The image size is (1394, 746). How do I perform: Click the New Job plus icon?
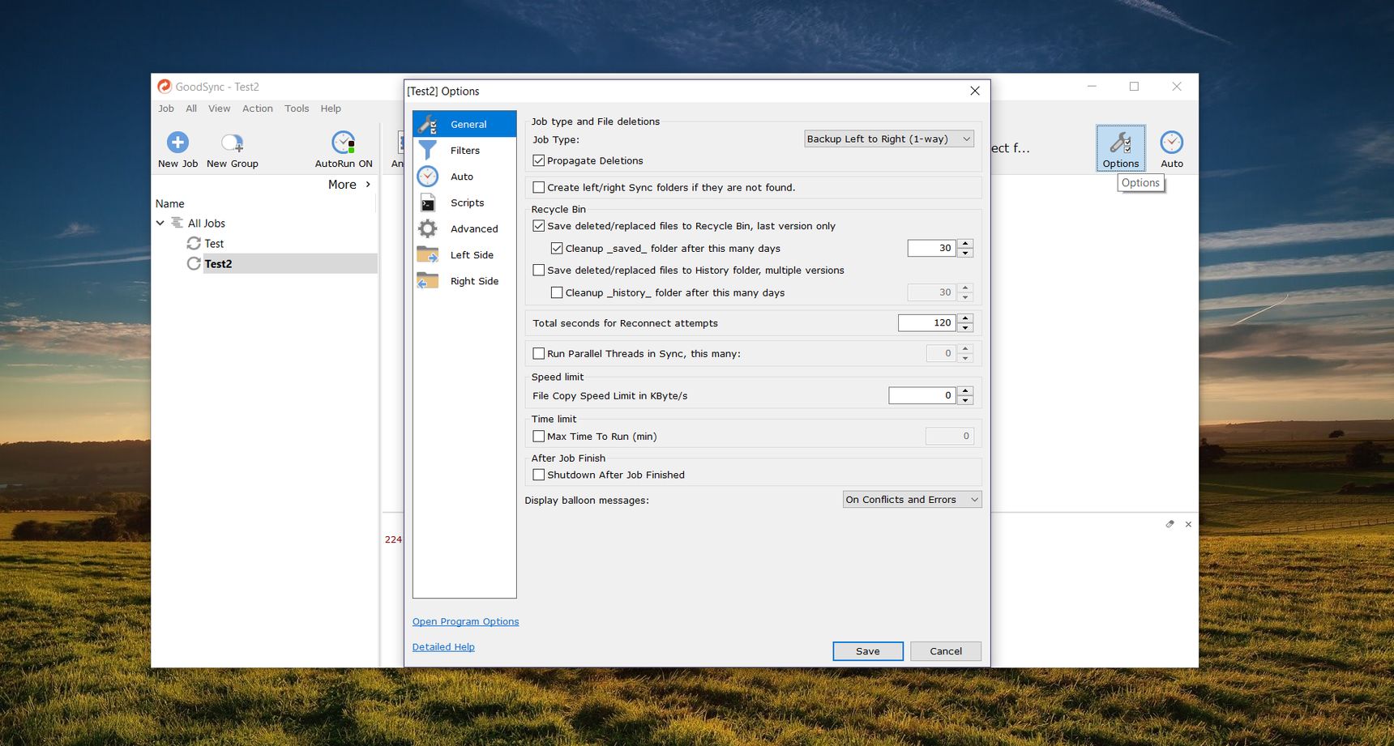point(177,143)
